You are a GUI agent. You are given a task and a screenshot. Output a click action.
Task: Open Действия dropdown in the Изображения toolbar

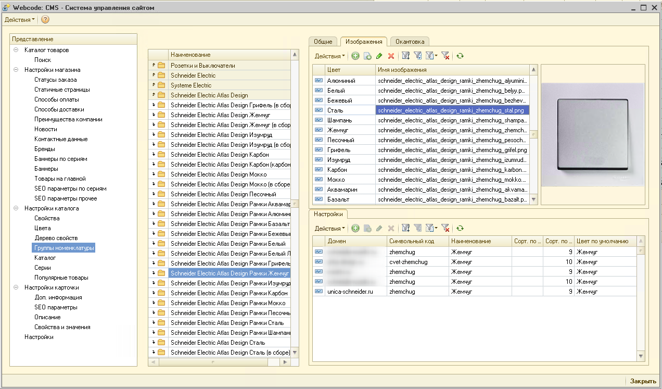pos(329,56)
